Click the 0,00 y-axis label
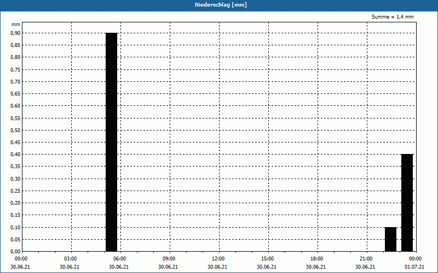This screenshot has height=273, width=438. click(15, 252)
